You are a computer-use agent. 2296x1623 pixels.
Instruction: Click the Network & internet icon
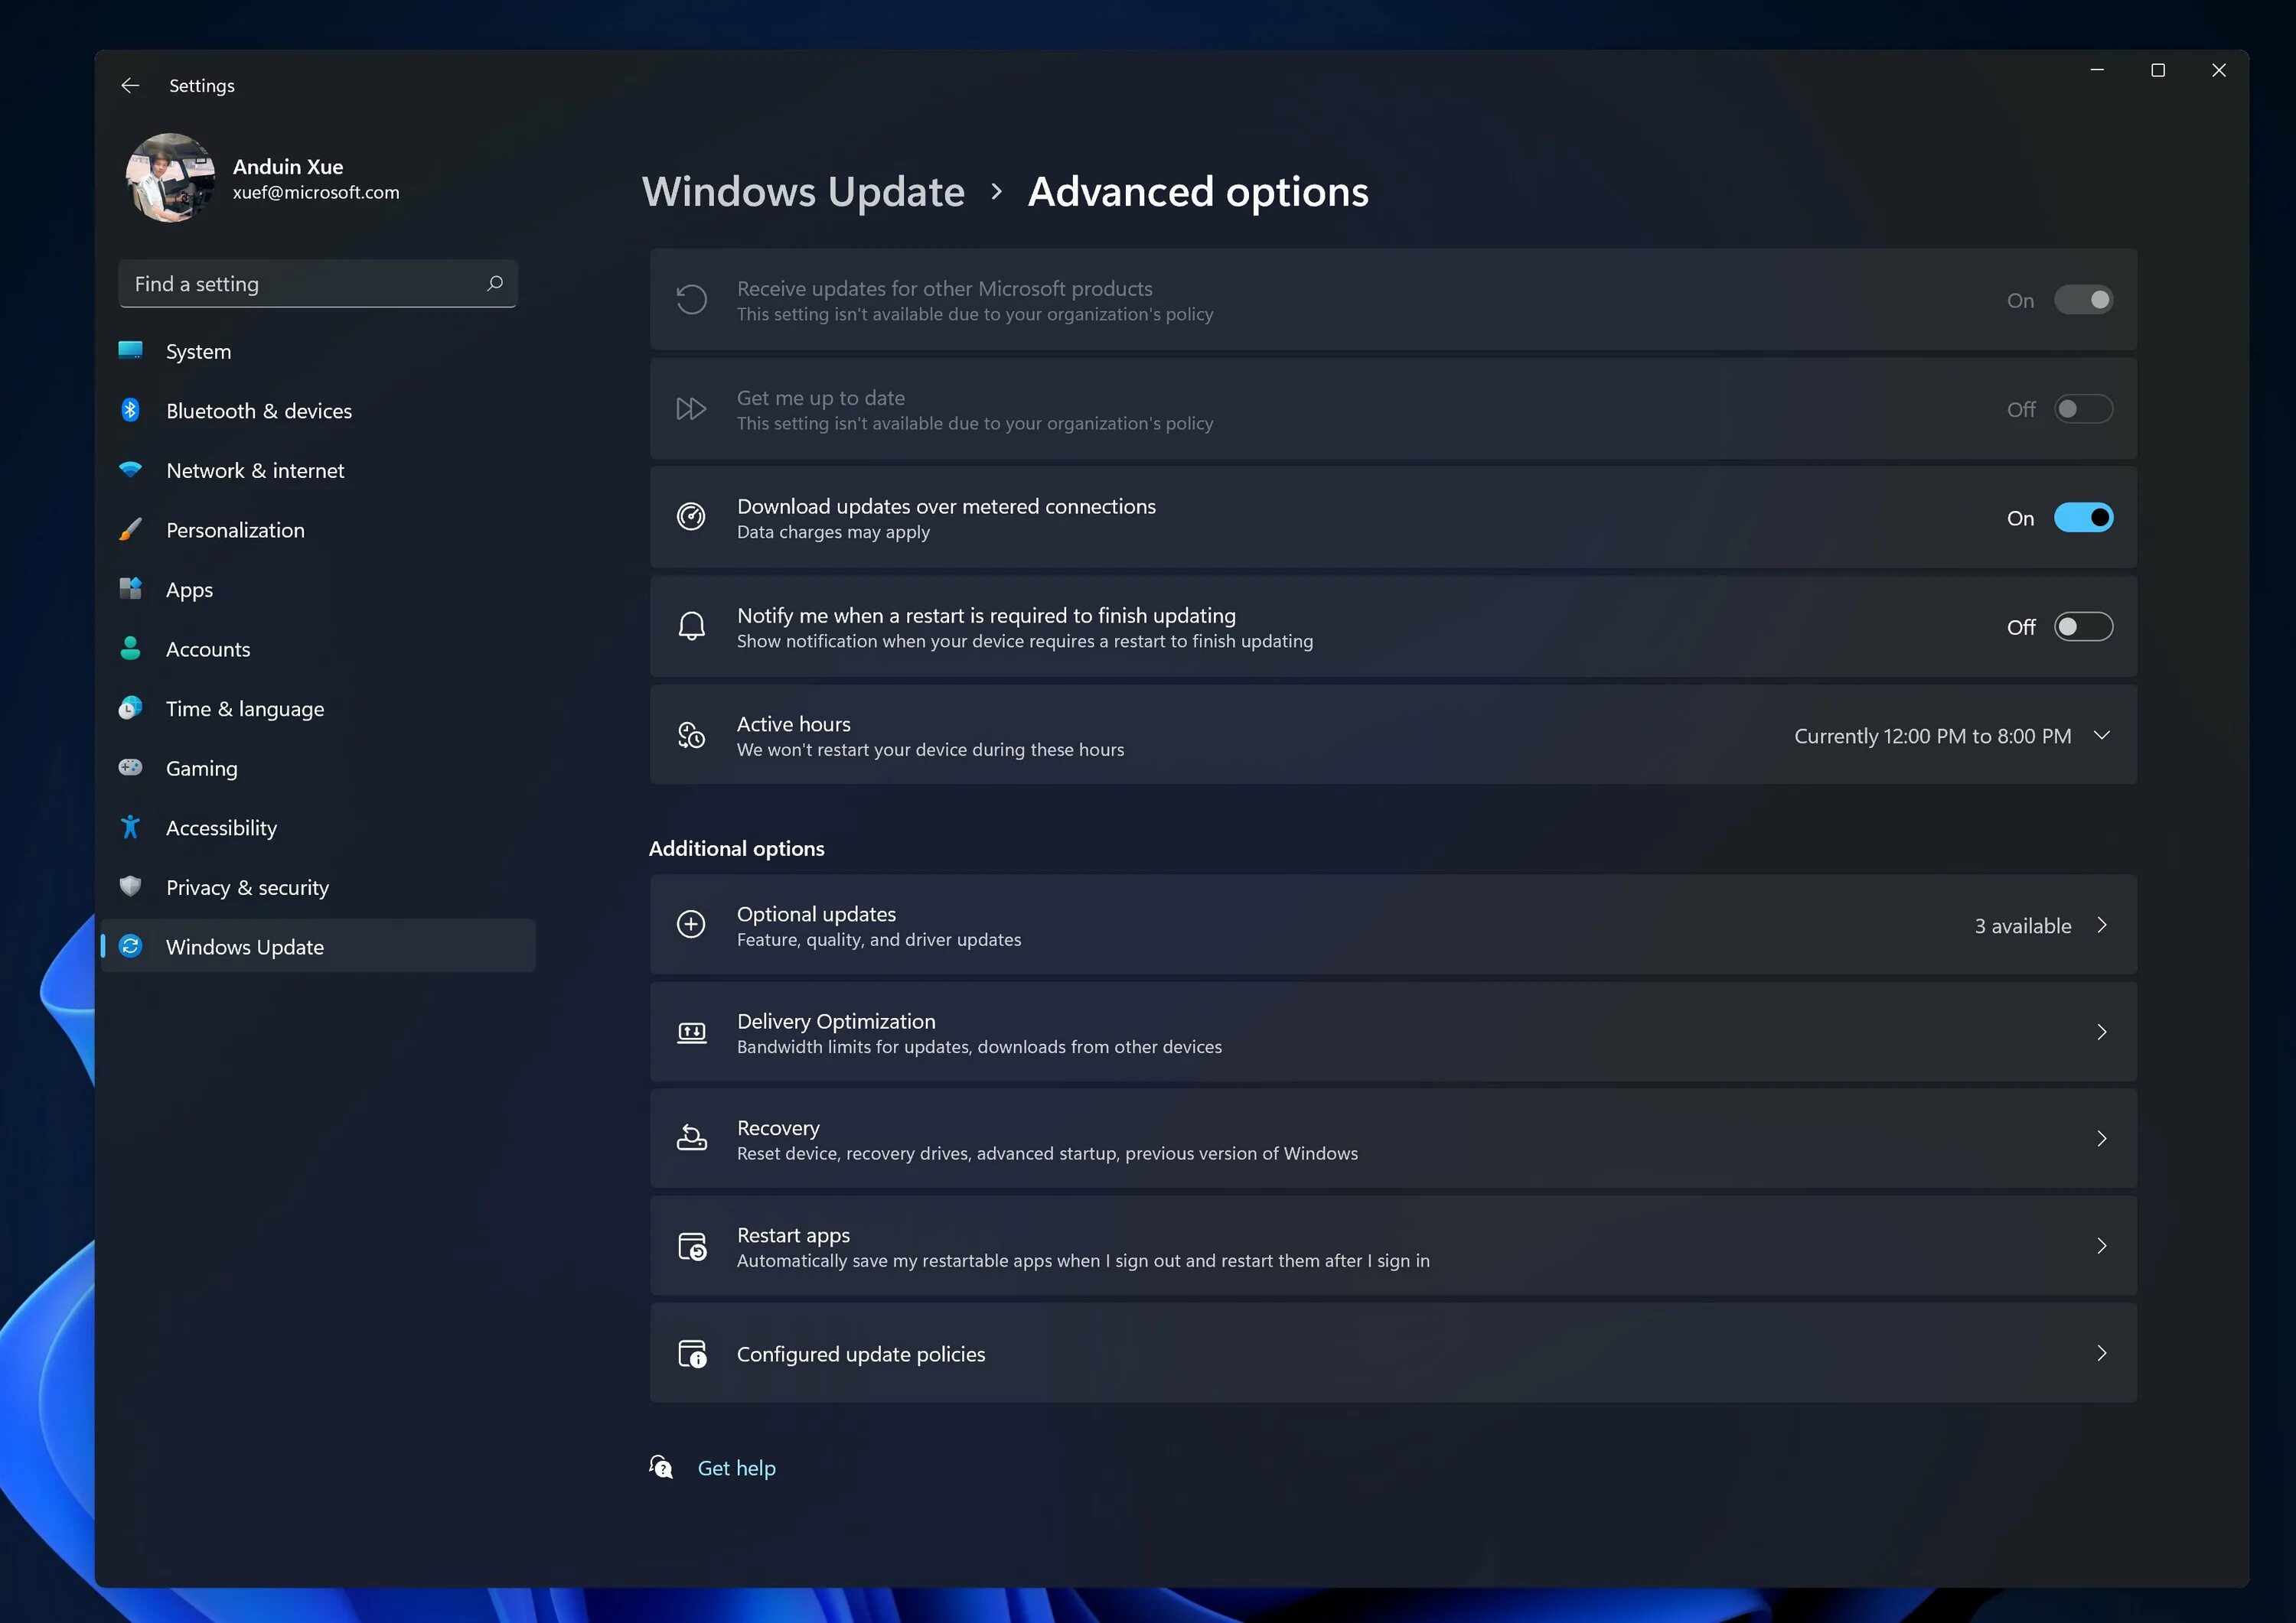(x=133, y=469)
